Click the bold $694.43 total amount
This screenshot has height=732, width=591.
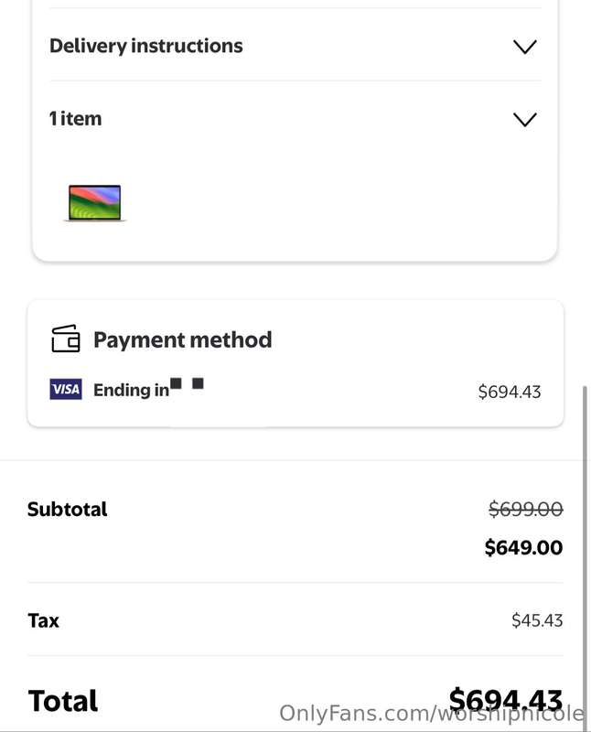click(506, 699)
